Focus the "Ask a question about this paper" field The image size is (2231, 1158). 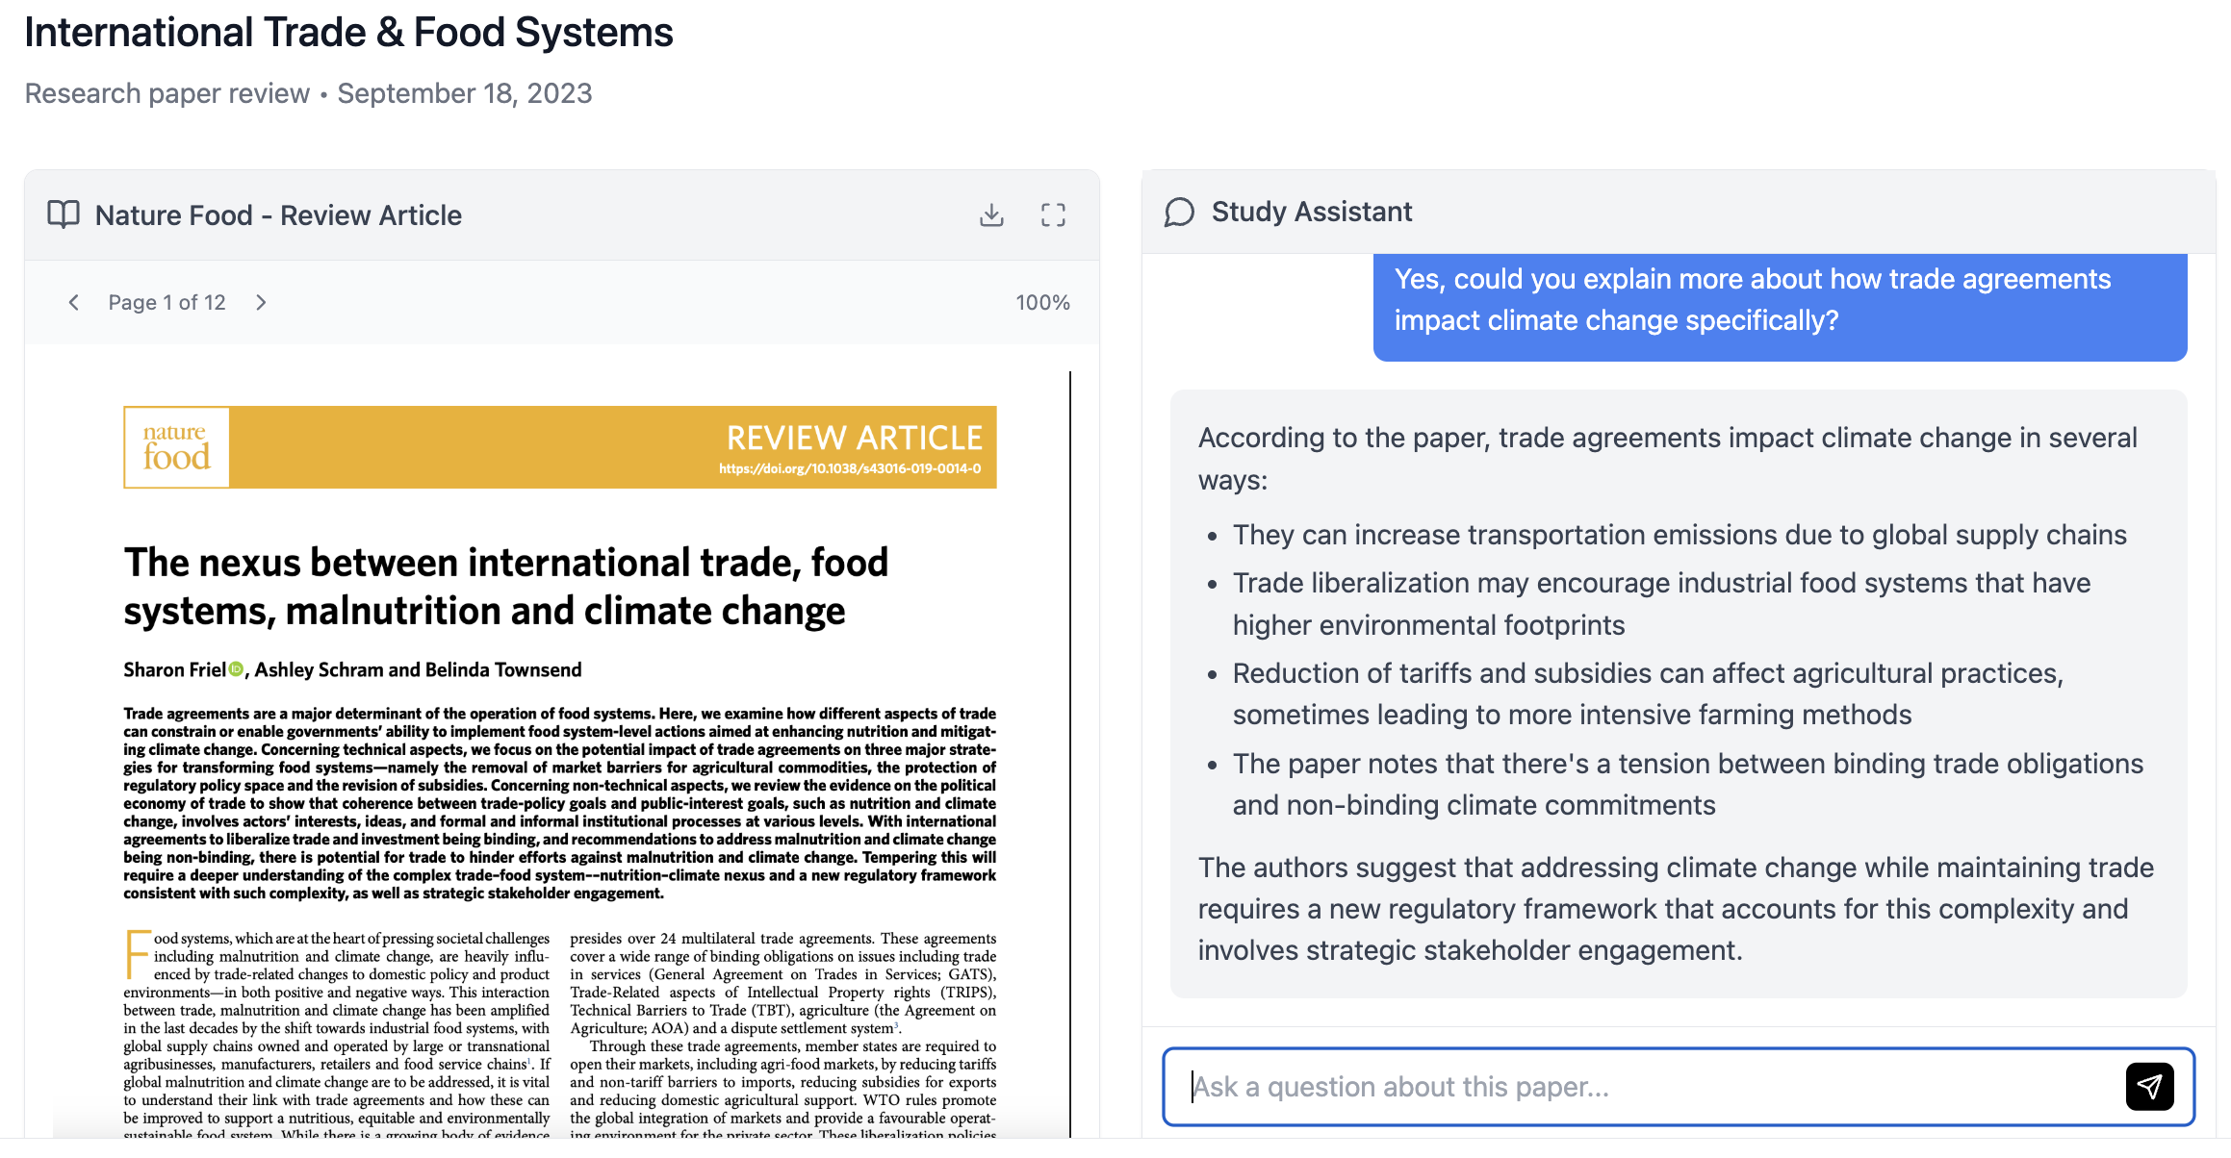[1540, 1086]
